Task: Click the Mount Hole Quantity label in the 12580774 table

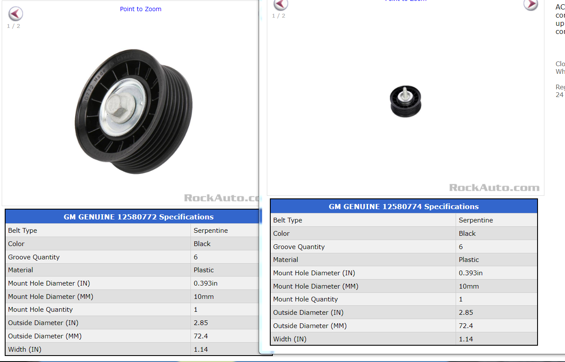Action: (305, 299)
